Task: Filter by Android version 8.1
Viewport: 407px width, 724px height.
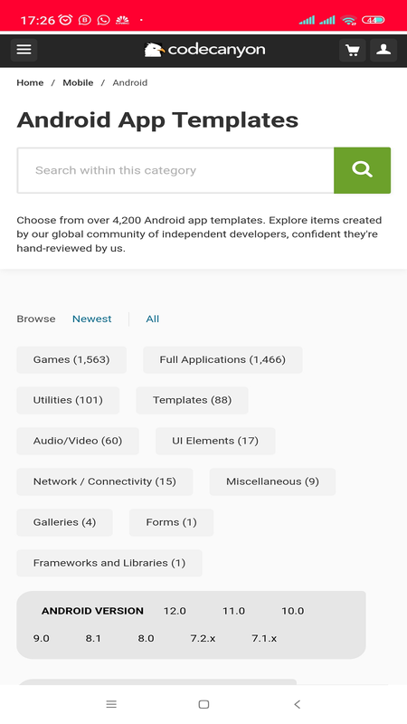Action: pyautogui.click(x=93, y=639)
